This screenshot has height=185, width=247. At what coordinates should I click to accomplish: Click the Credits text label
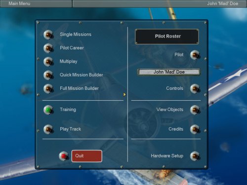pyautogui.click(x=176, y=129)
